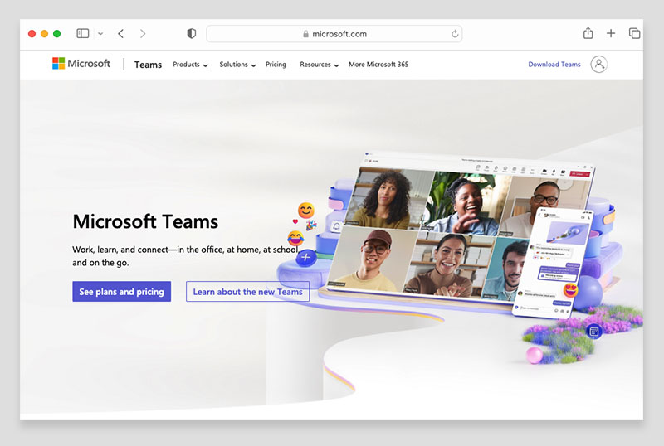Open the Pricing menu item

276,65
